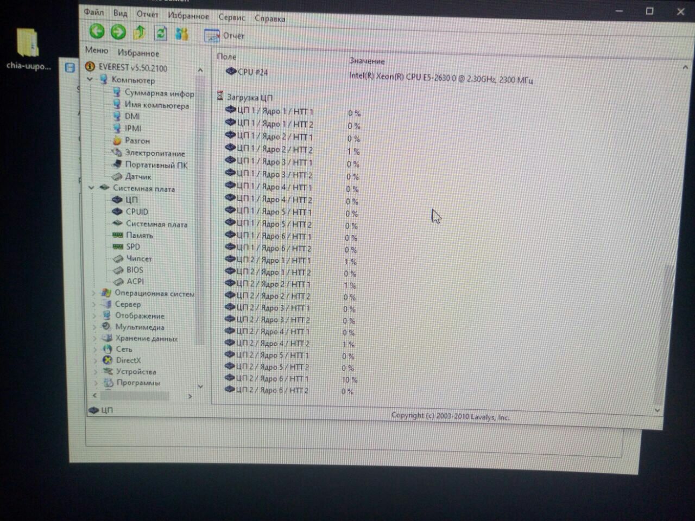
Task: Click the tree pane scroll-down arrow
Action: click(x=200, y=386)
